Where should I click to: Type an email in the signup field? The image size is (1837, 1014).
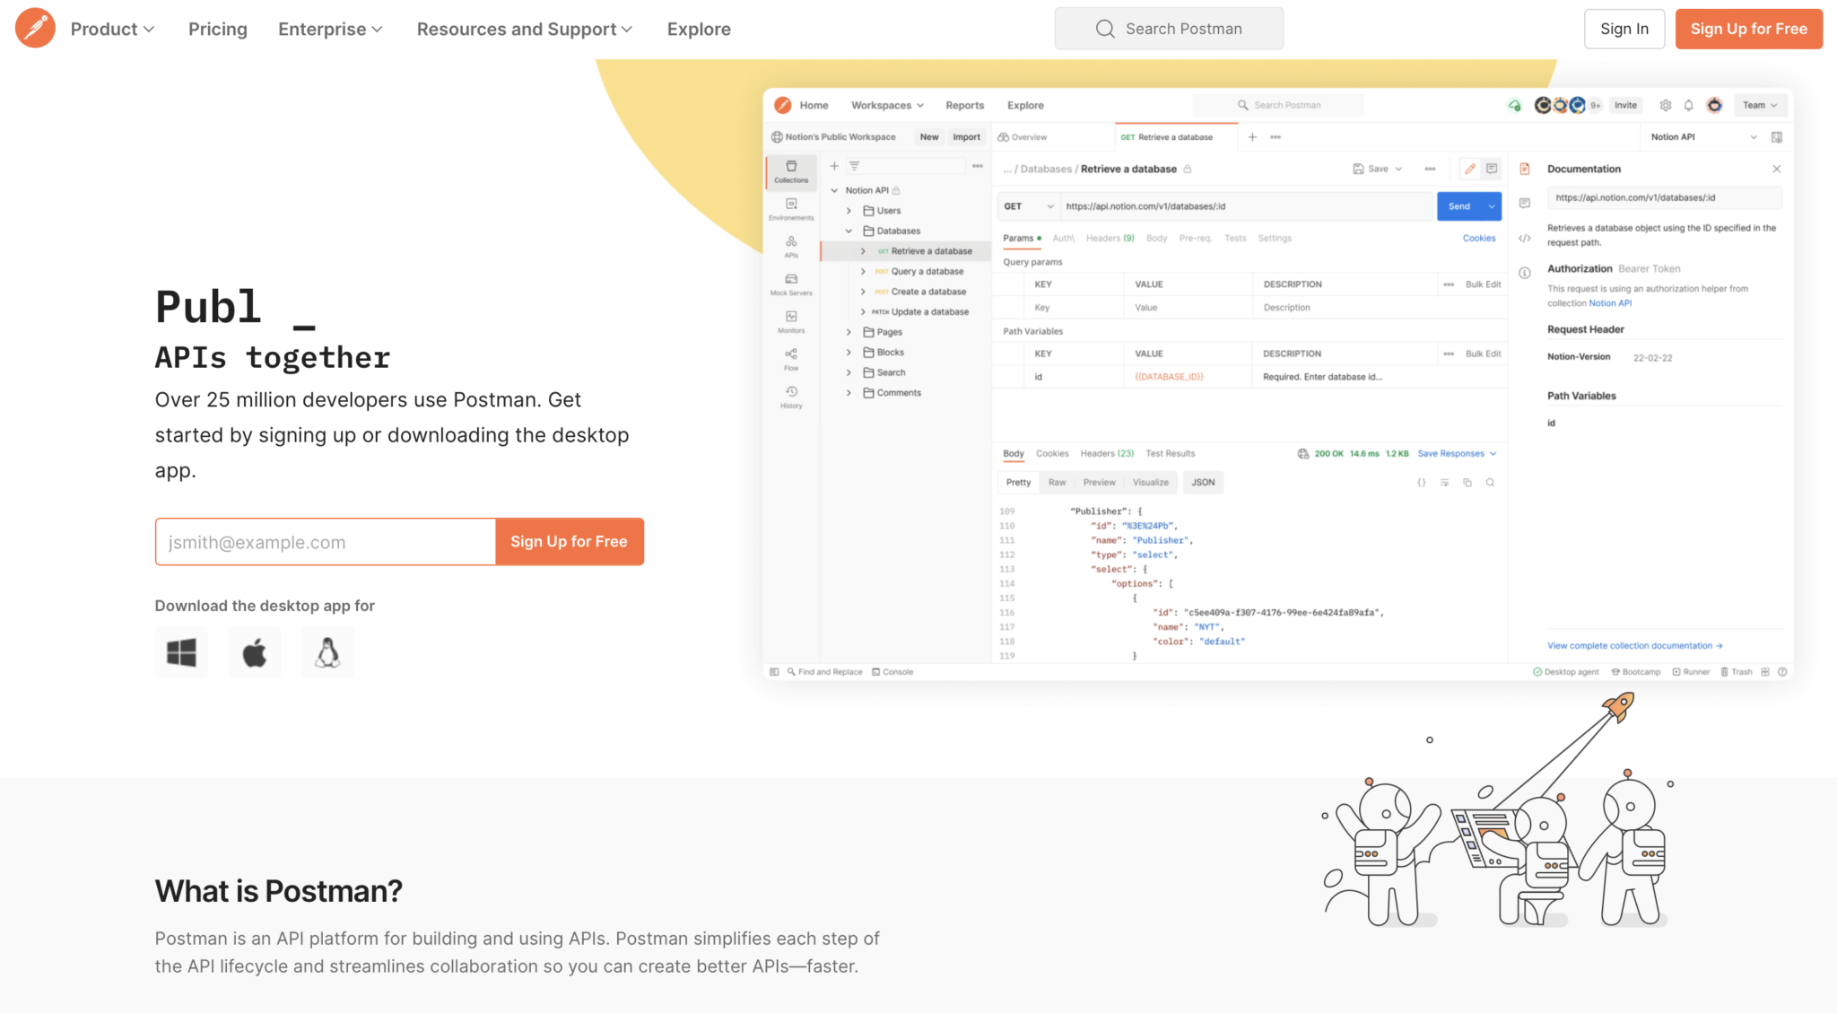coord(325,541)
